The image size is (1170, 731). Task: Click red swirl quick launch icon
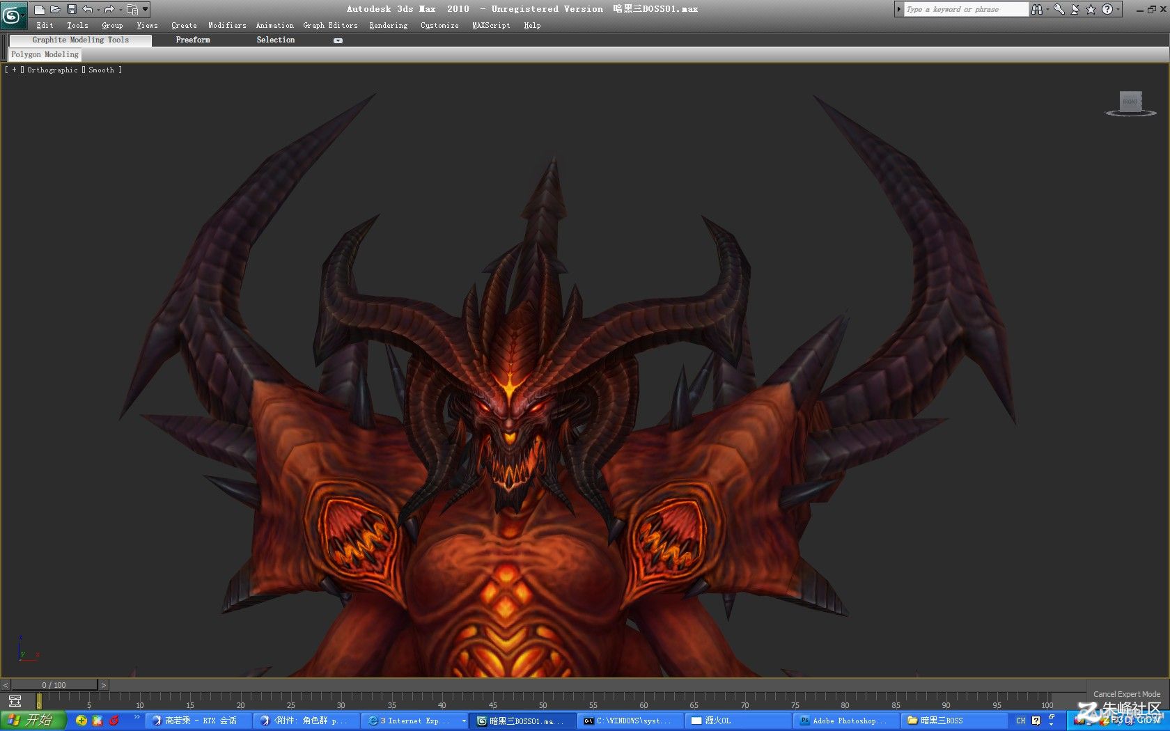click(114, 721)
